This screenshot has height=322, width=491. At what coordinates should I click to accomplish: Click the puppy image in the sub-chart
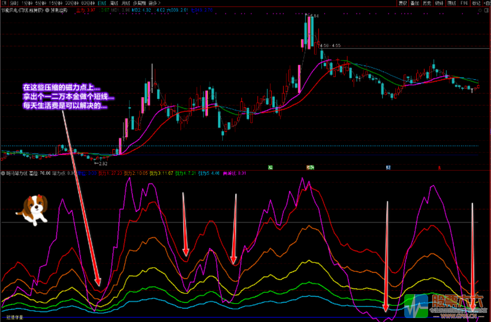(x=32, y=209)
